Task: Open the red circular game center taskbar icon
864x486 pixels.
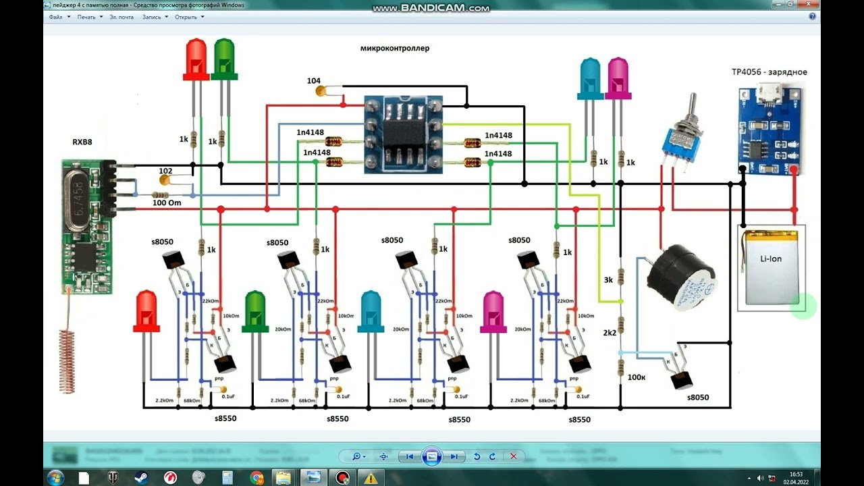Action: point(171,478)
